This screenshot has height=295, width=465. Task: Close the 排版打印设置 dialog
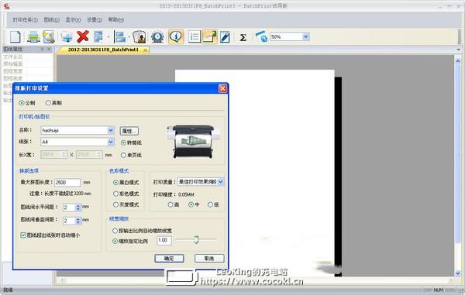tap(222, 88)
